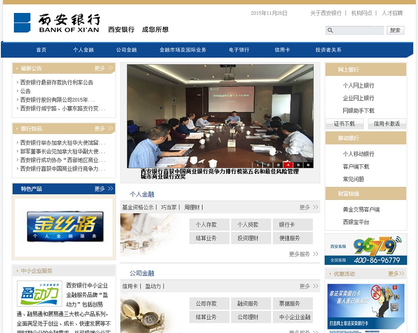Select the 巧当家 tab
418x333 pixels.
[169, 207]
